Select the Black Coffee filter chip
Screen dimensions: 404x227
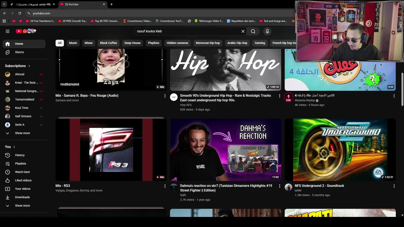click(109, 43)
